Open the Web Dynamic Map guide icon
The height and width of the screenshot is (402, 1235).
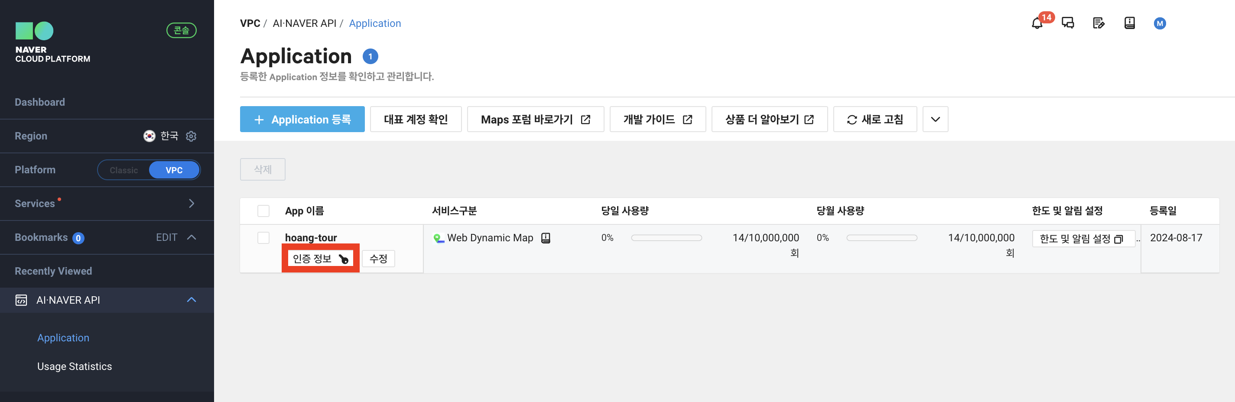tap(546, 238)
